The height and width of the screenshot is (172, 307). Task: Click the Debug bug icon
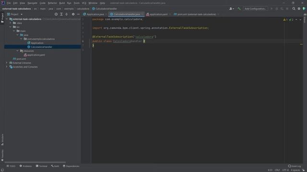tap(276, 9)
